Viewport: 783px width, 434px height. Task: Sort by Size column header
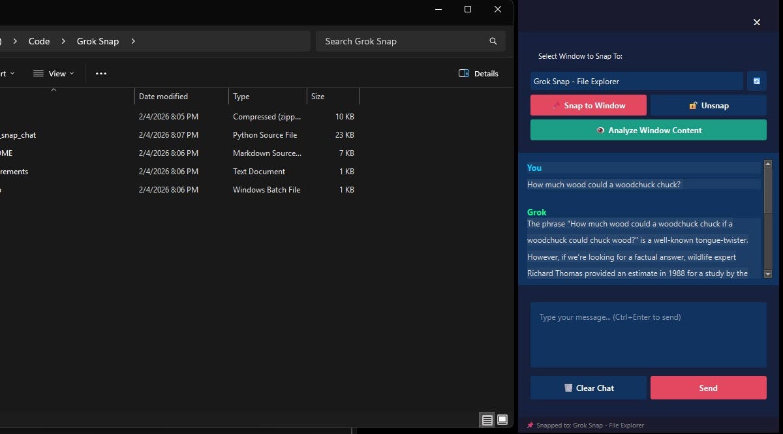pyautogui.click(x=333, y=97)
